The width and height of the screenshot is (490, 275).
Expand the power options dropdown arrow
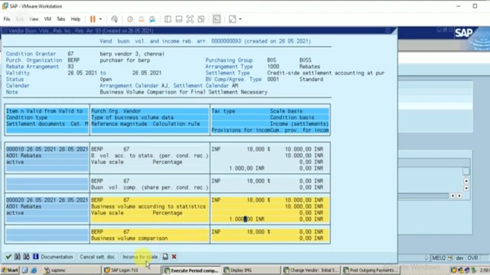[x=100, y=19]
